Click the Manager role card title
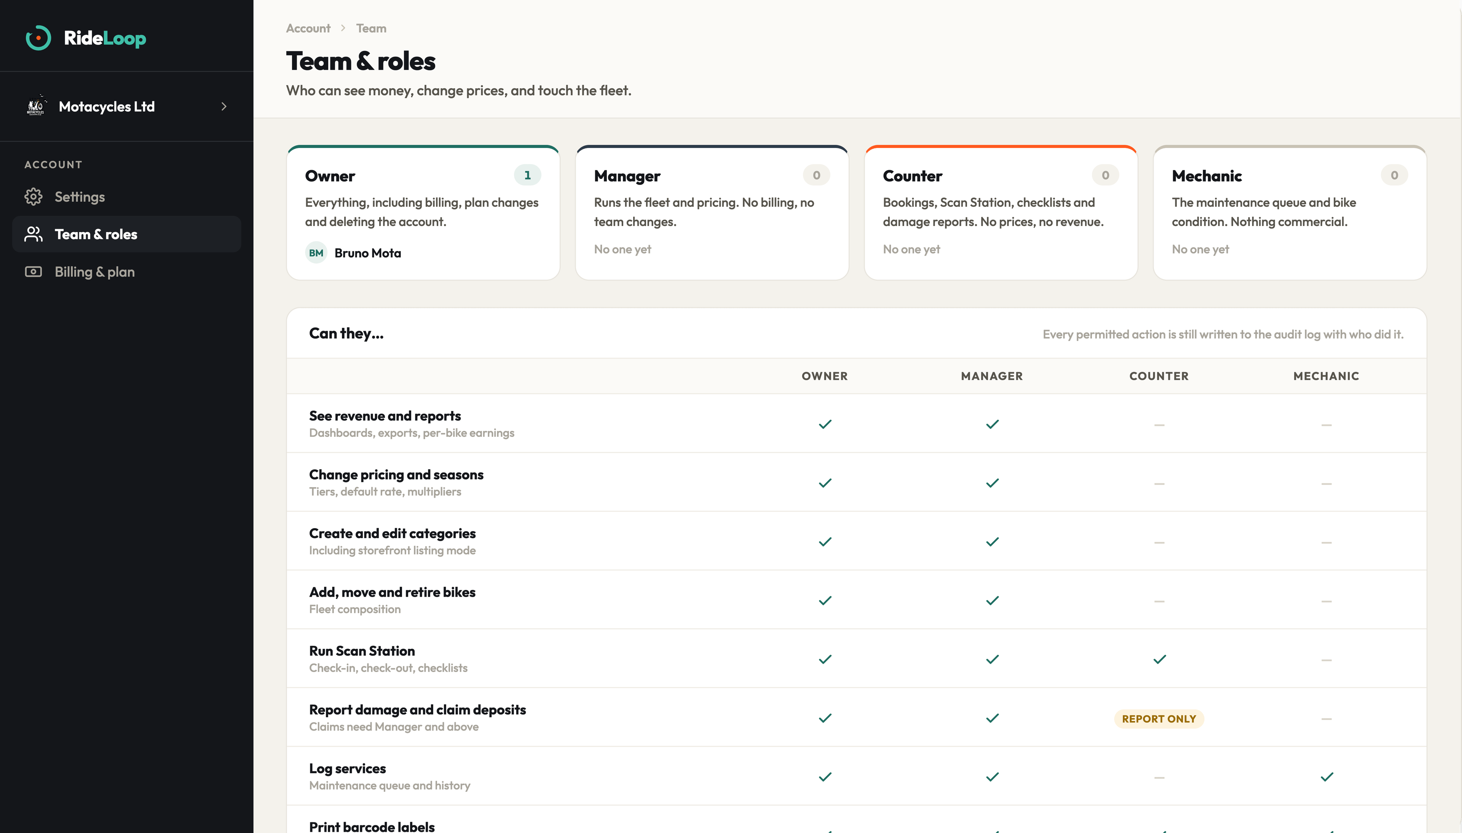The width and height of the screenshot is (1462, 833). (x=627, y=176)
